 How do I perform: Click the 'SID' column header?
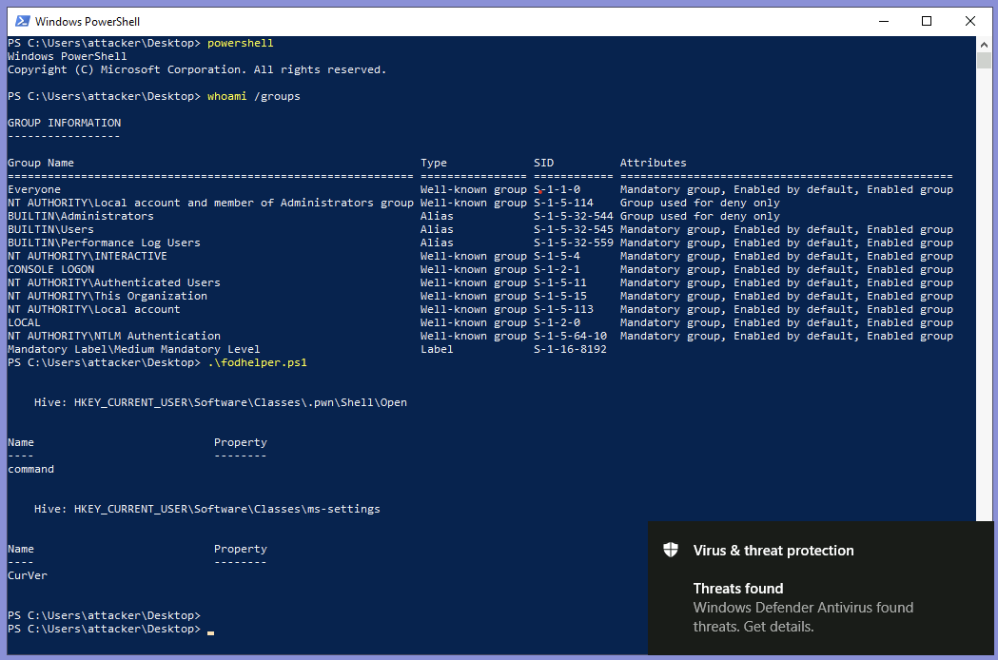(543, 163)
